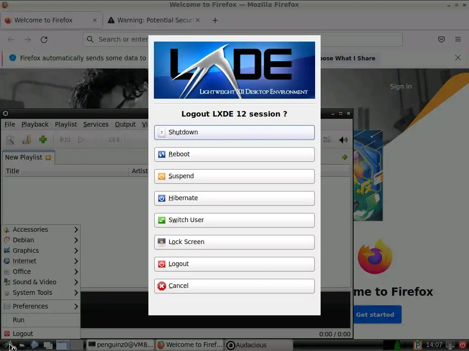Reload the Firefox page
Screen dimensions: 469x351
point(44,39)
